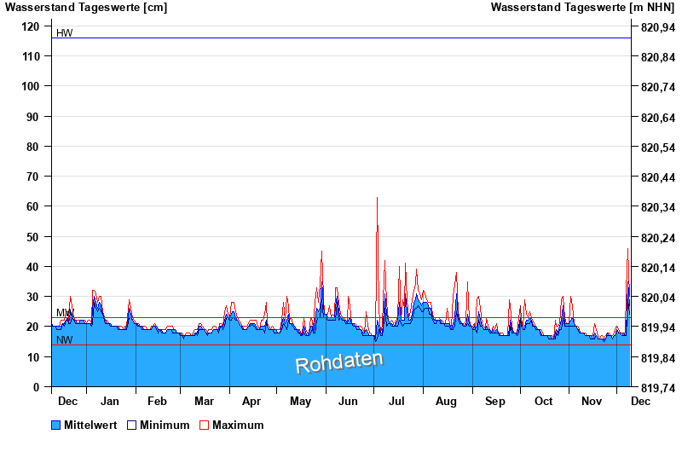
Task: Select the Mar month label on the x-axis
Action: click(205, 401)
